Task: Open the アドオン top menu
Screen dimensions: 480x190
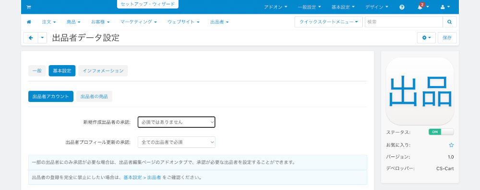Action: tap(276, 7)
